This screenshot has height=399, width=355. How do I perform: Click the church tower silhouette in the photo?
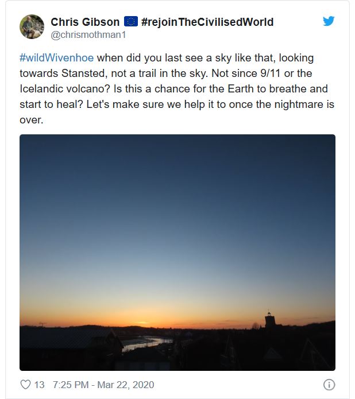point(270,319)
